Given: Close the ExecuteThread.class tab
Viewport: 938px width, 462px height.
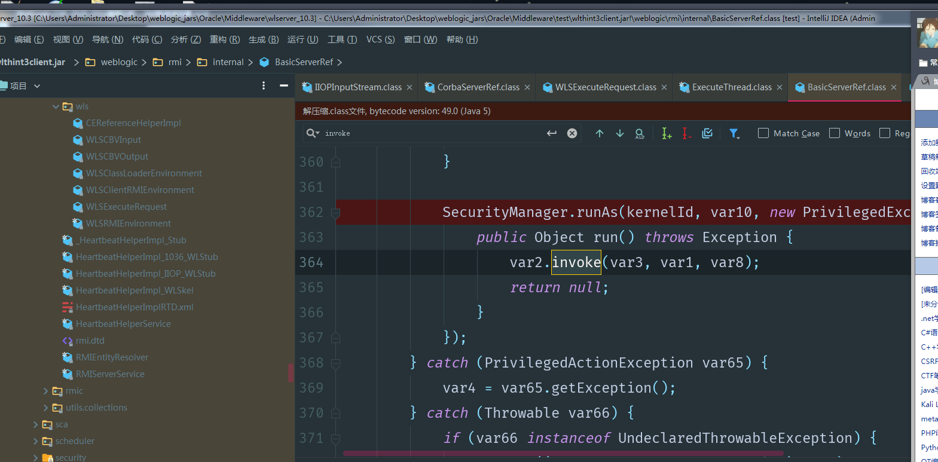Looking at the screenshot, I should [780, 87].
